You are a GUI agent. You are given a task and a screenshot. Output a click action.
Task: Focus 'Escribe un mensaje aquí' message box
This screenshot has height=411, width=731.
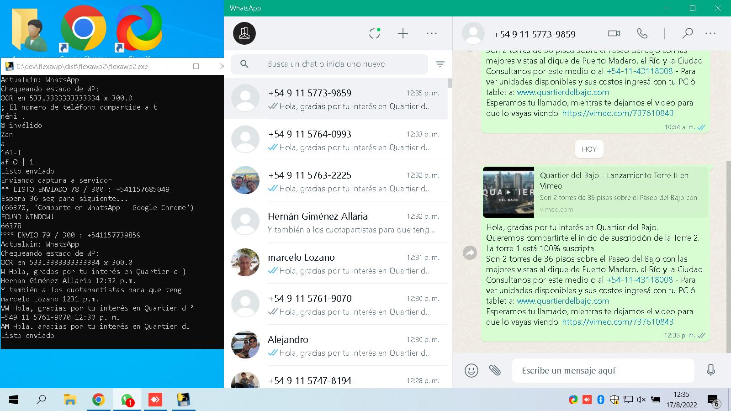pos(603,370)
